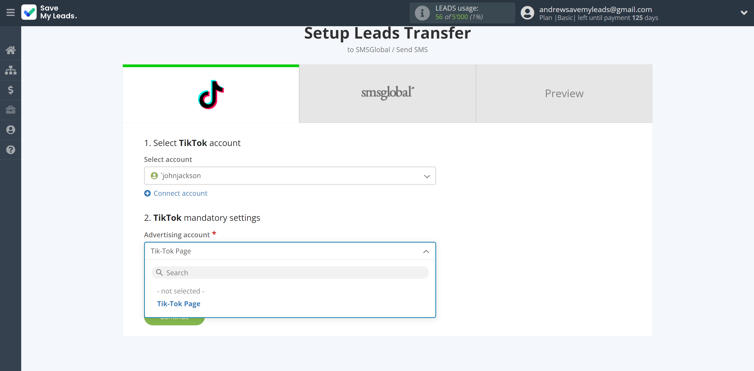754x371 pixels.
Task: Select the TikTok source tab
Action: click(211, 94)
